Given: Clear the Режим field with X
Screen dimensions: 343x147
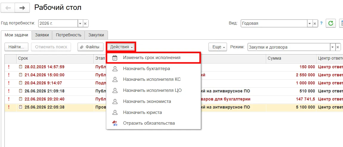Looking at the screenshot, I should pyautogui.click(x=338, y=47).
